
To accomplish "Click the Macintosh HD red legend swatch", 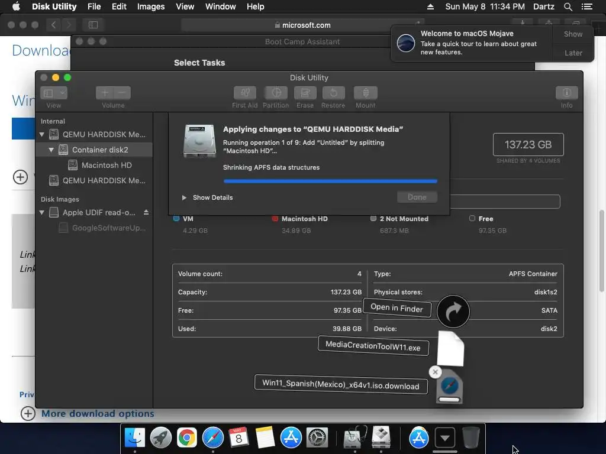I will (275, 219).
